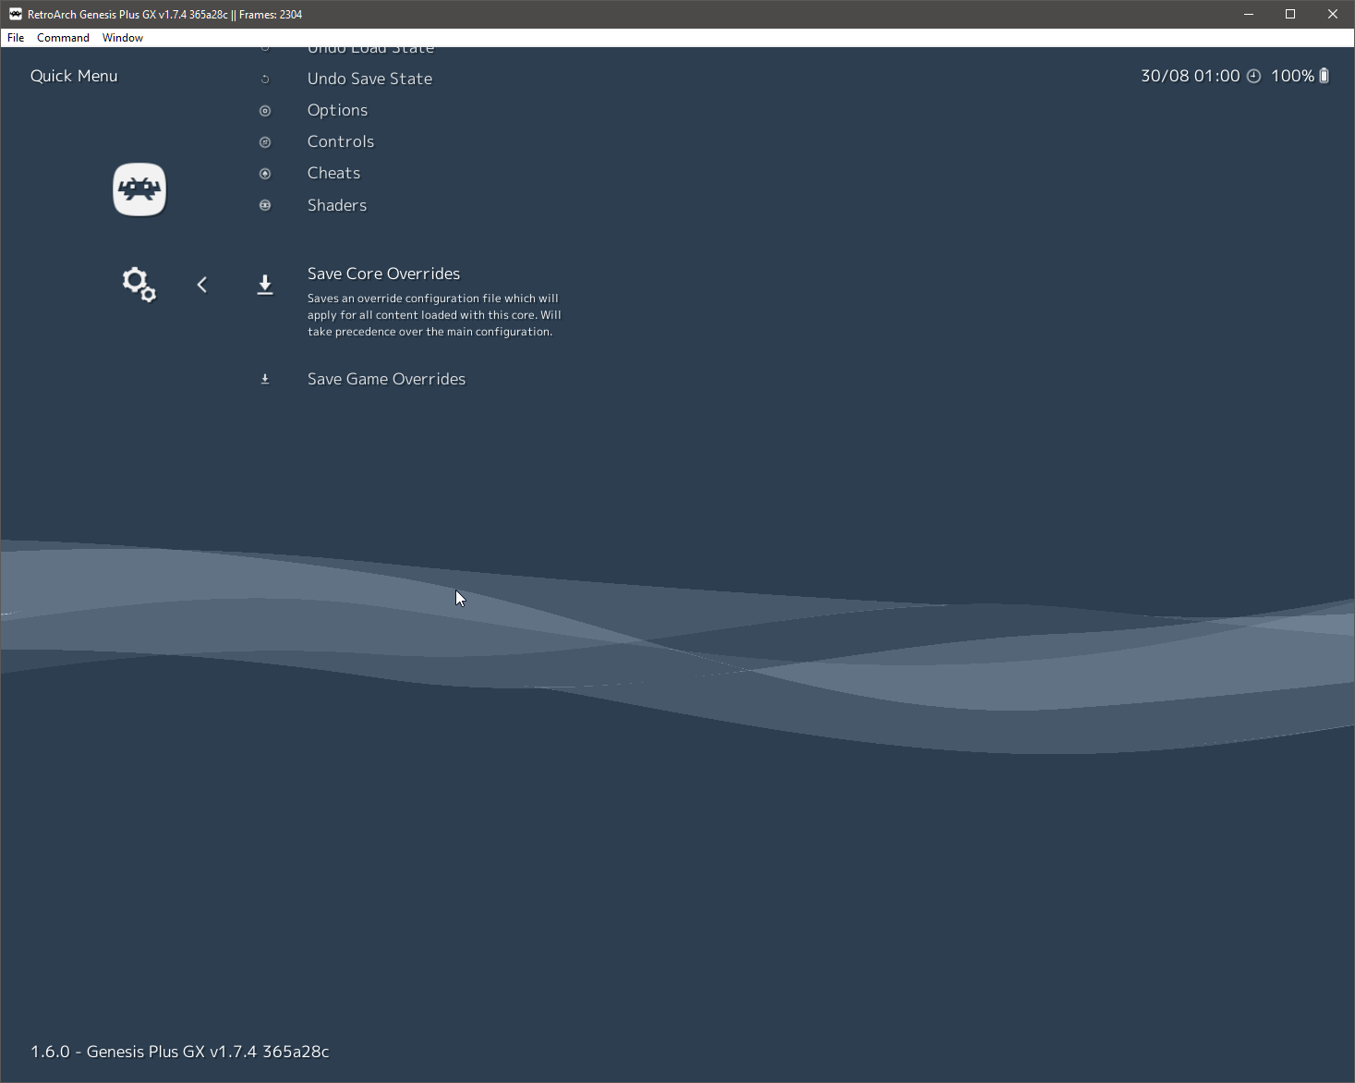The image size is (1355, 1083).
Task: Click the version text '1.6.0 - Genesis Plus GX'
Action: pos(117,1052)
